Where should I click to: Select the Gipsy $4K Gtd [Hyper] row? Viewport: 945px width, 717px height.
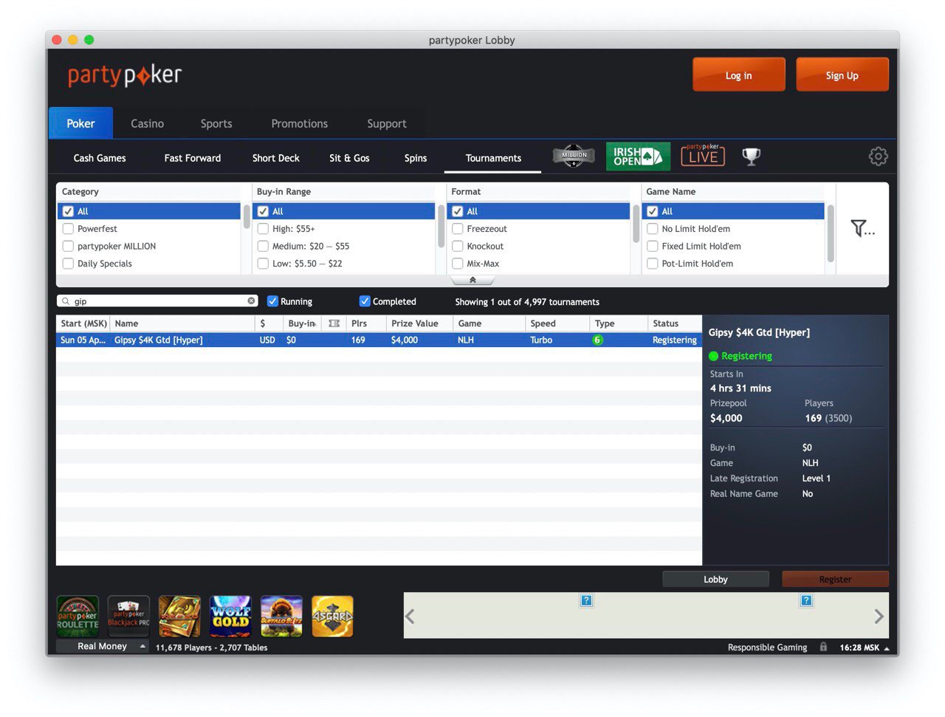tap(379, 340)
